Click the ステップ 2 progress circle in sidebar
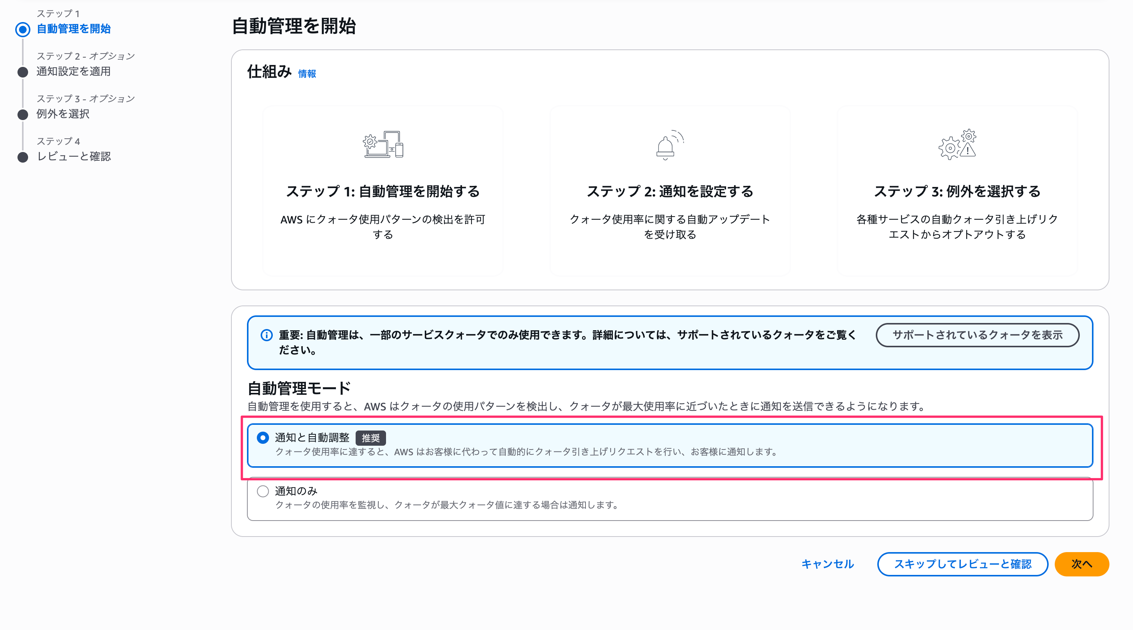This screenshot has height=630, width=1133. click(x=23, y=72)
